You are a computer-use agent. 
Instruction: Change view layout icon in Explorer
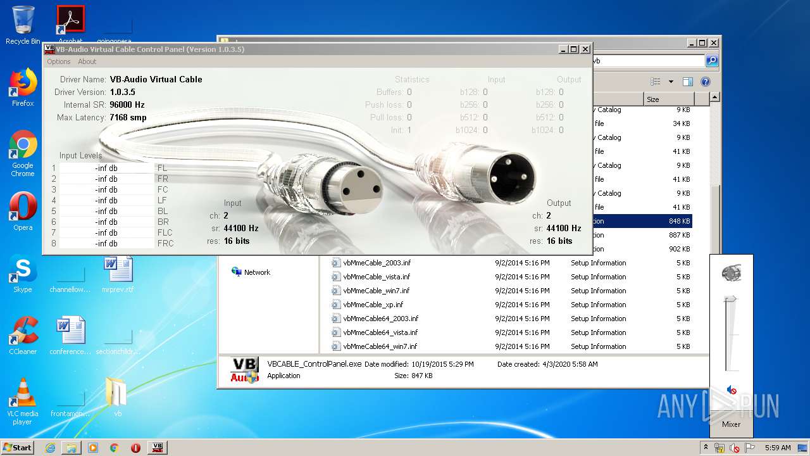pos(656,82)
